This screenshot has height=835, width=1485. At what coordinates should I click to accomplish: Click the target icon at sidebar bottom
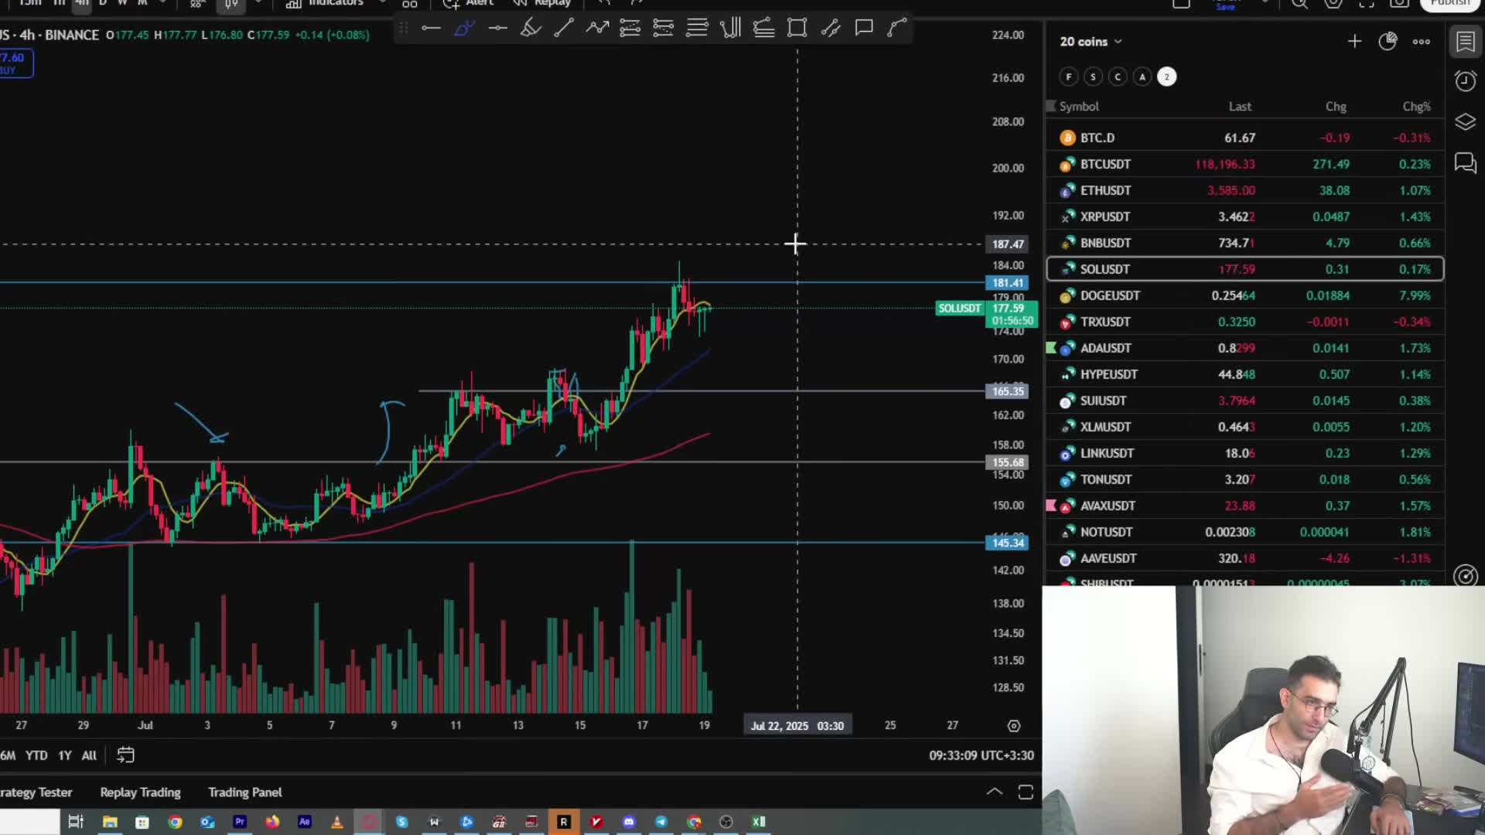coord(1466,576)
